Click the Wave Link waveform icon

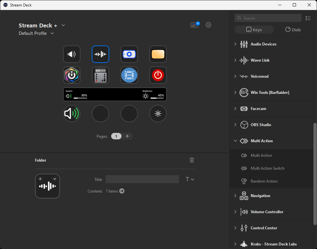[244, 60]
